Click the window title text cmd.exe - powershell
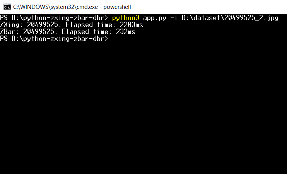This screenshot has width=287, height=174. coord(72,7)
